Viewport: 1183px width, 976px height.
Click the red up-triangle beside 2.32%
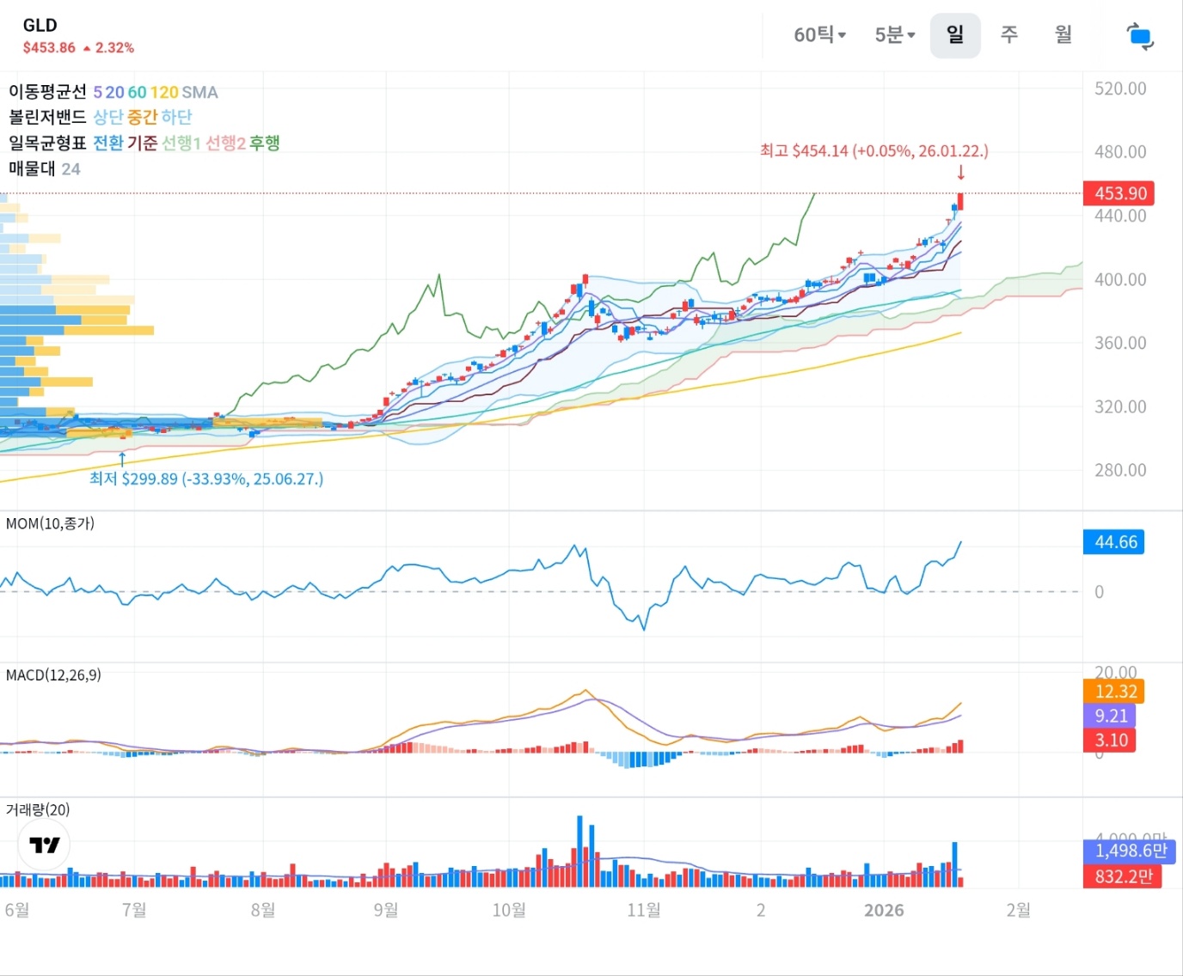point(87,49)
